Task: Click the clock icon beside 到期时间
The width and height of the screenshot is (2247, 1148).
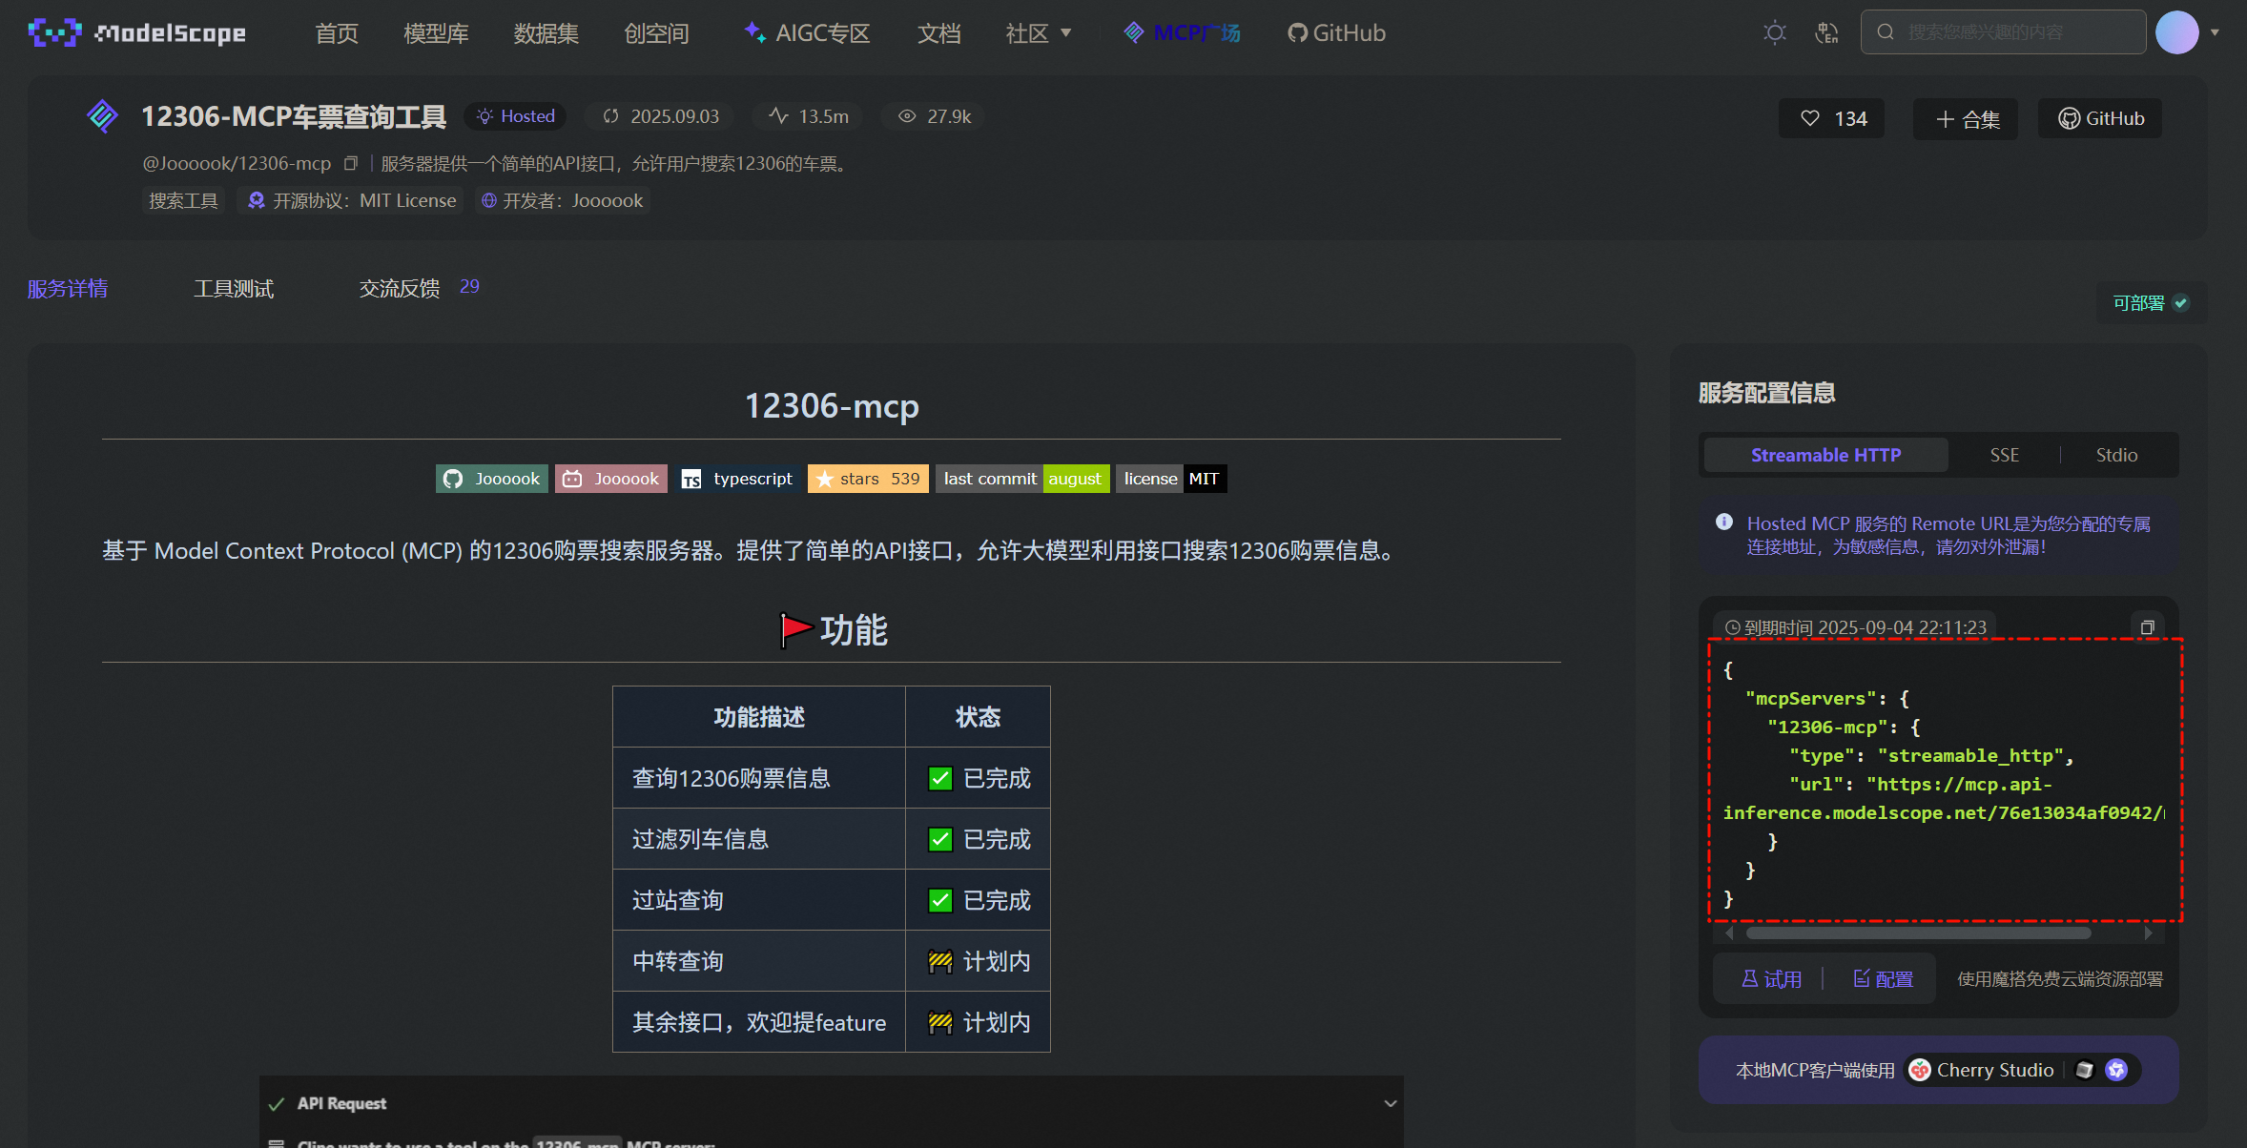Action: click(1732, 627)
